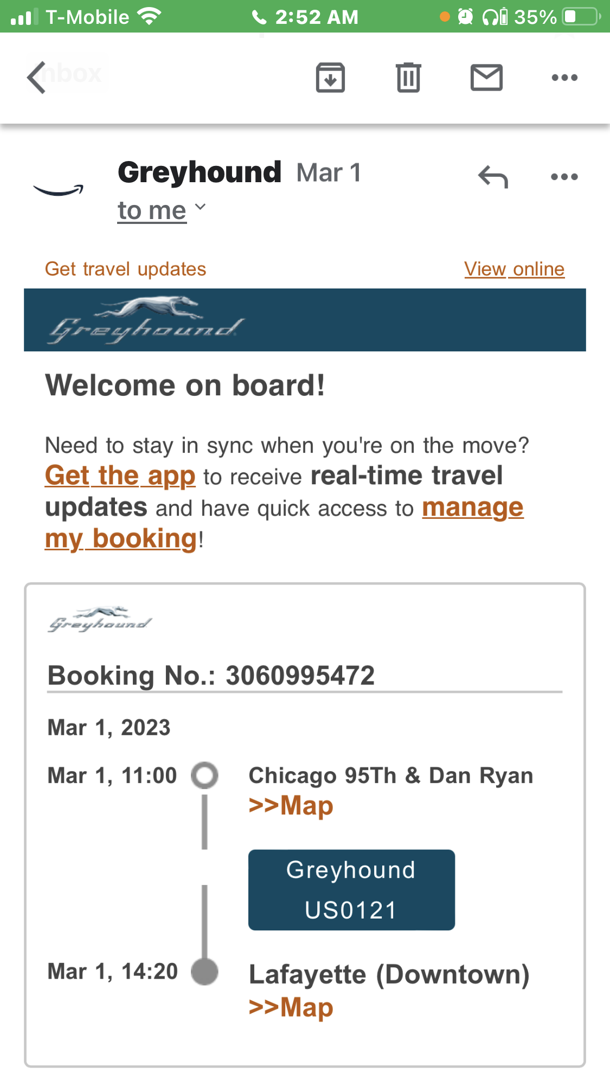Screen dimensions: 610x1085
Task: Mark email as unread envelope icon
Action: pos(486,78)
